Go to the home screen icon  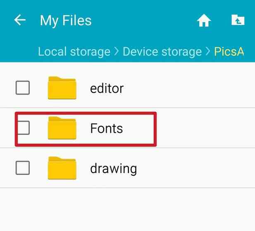point(204,20)
